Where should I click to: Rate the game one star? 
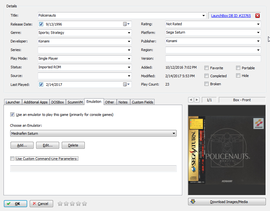point(60,204)
